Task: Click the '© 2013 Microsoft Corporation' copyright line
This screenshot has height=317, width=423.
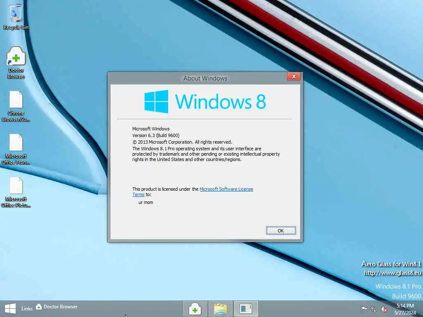Action: coord(182,142)
